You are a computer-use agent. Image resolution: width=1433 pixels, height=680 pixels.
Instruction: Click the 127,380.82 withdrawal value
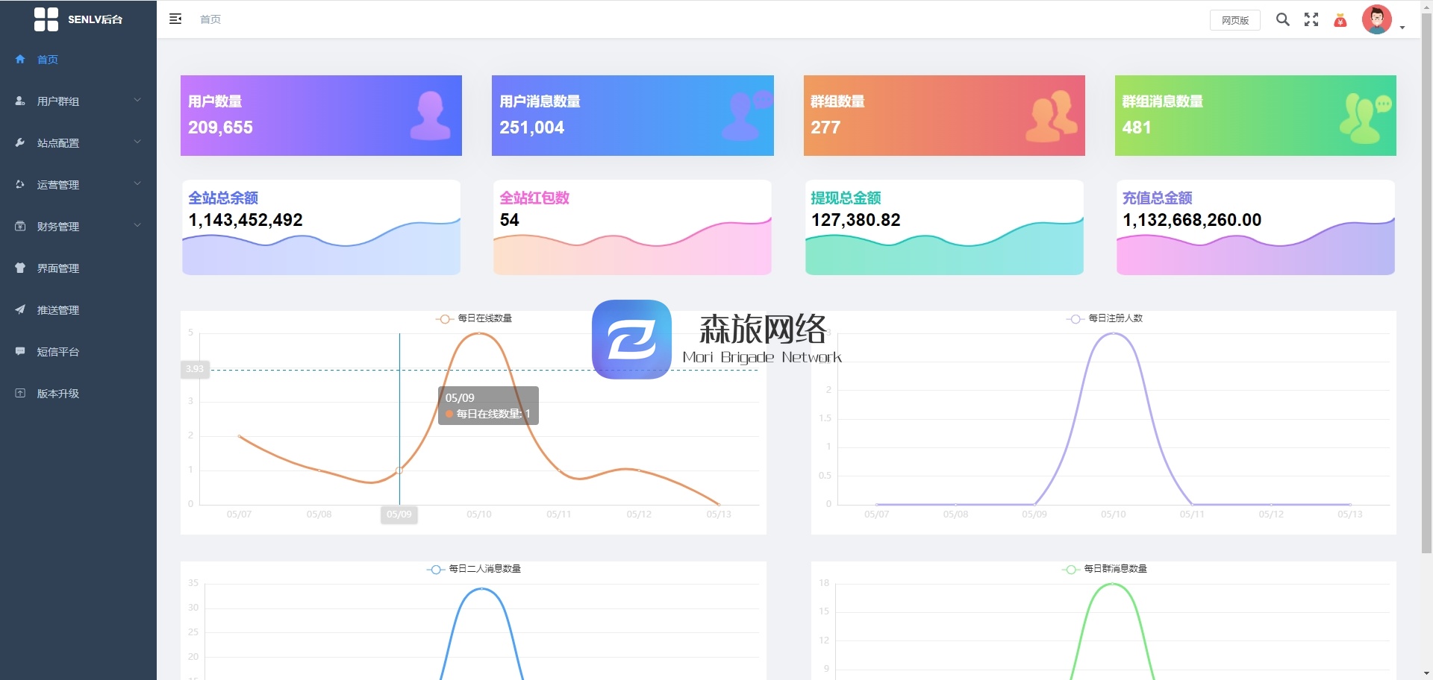click(x=856, y=220)
